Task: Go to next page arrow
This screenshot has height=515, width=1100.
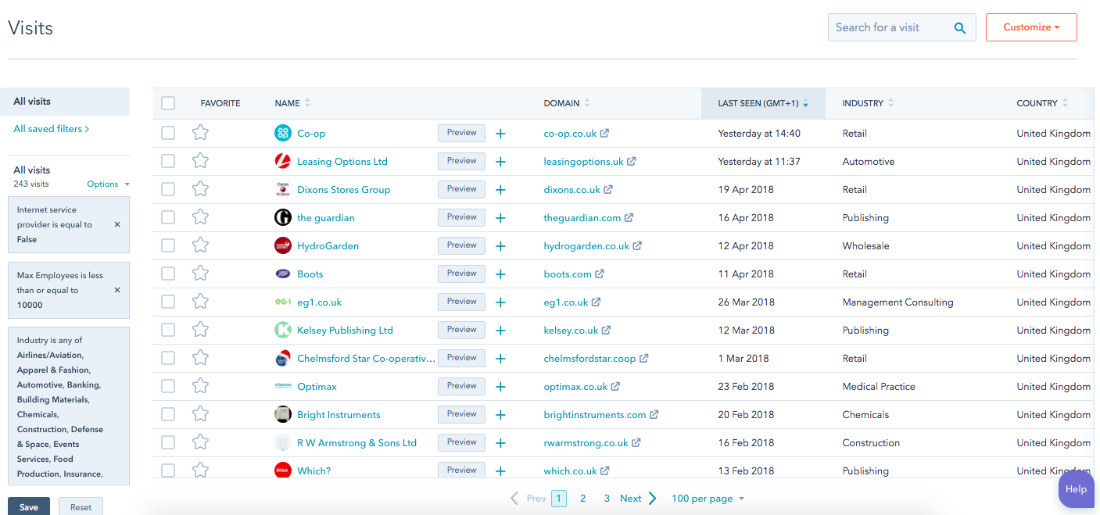Action: (652, 499)
